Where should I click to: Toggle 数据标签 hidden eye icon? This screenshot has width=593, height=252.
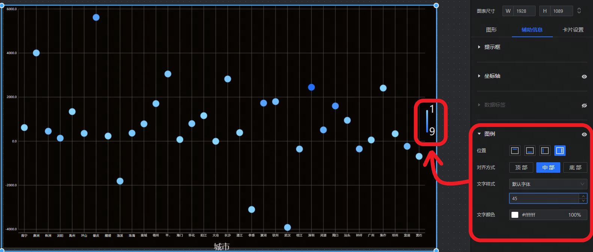point(584,105)
